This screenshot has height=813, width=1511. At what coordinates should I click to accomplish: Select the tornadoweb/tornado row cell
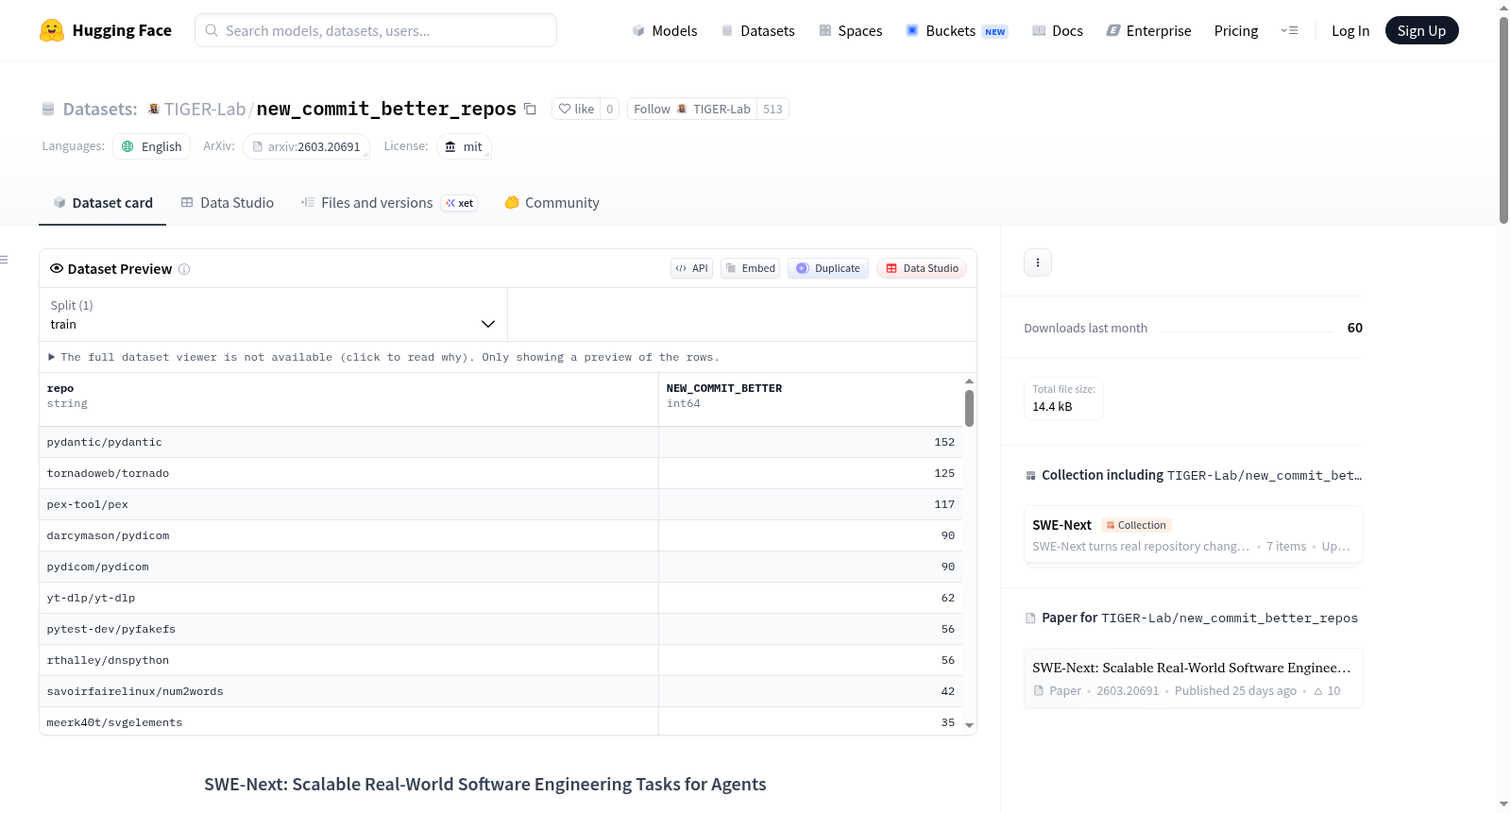[349, 473]
